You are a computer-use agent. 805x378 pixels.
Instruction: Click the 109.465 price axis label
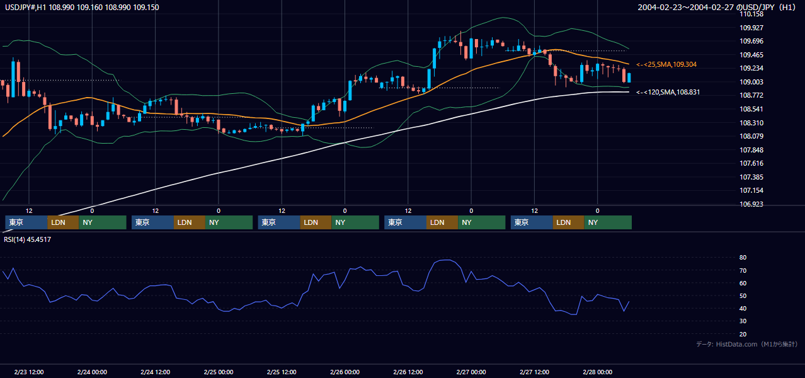coord(751,55)
